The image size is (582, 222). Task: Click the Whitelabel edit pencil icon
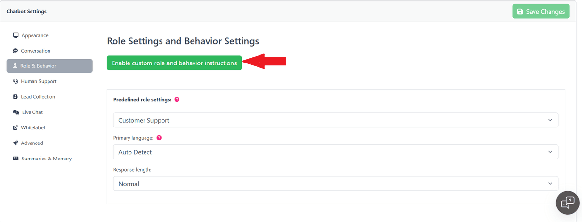[16, 128]
